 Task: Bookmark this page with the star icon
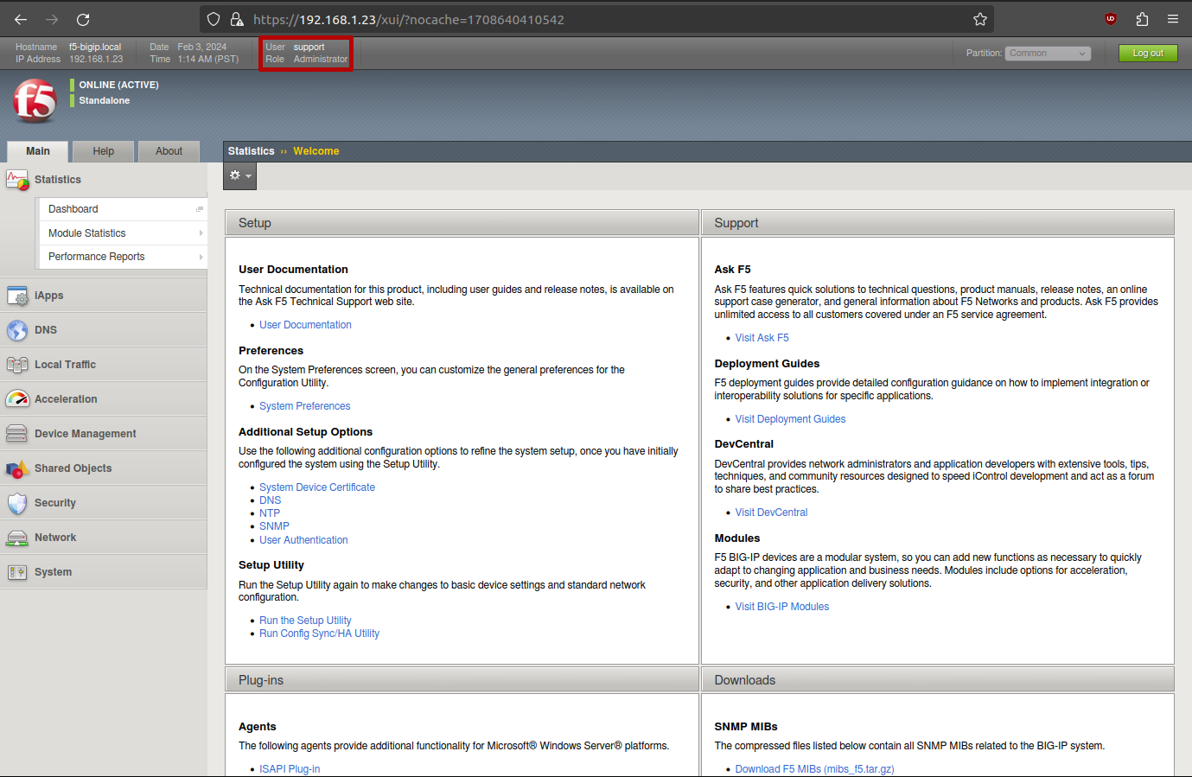point(979,19)
